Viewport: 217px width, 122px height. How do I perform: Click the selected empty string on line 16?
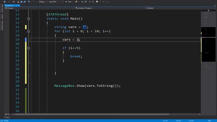(x=84, y=27)
